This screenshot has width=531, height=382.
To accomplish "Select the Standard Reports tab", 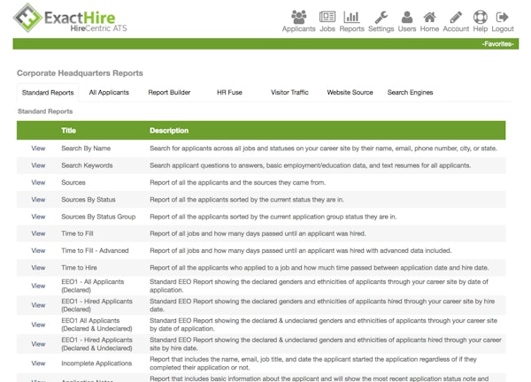I will point(48,93).
